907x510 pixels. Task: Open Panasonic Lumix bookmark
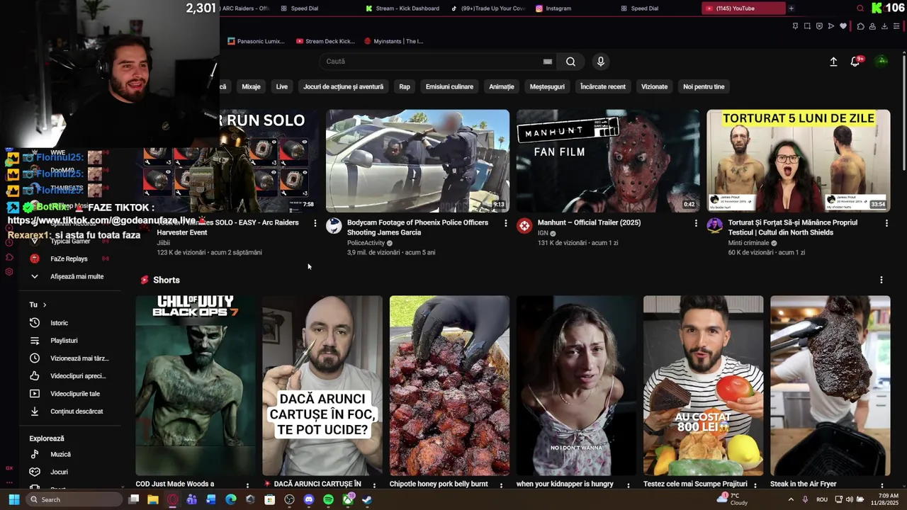coord(256,41)
